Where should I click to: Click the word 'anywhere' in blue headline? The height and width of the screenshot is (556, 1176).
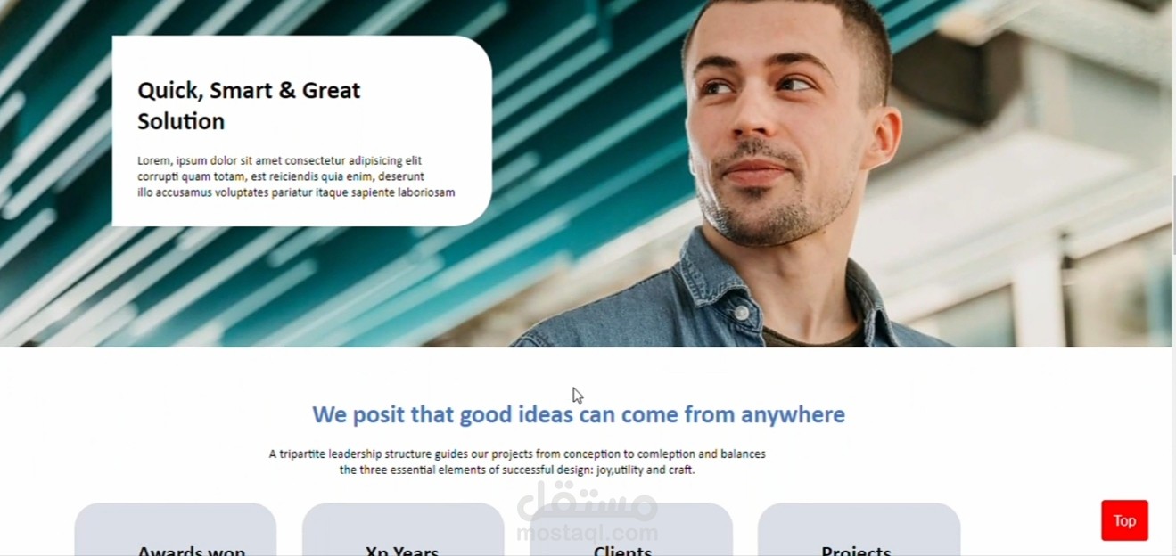(793, 415)
